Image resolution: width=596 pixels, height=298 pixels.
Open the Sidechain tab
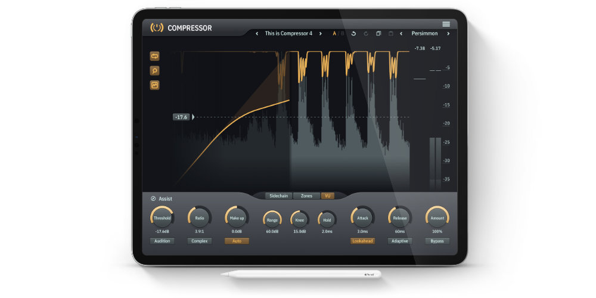pos(279,196)
